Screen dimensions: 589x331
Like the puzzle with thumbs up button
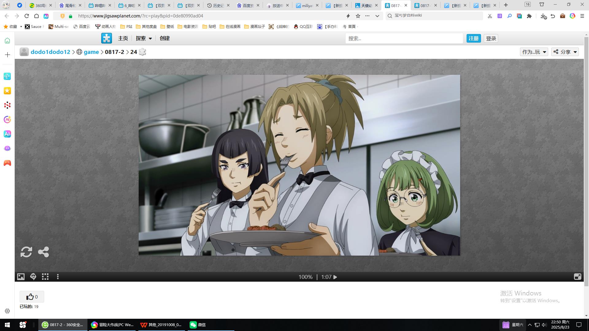pos(32,297)
